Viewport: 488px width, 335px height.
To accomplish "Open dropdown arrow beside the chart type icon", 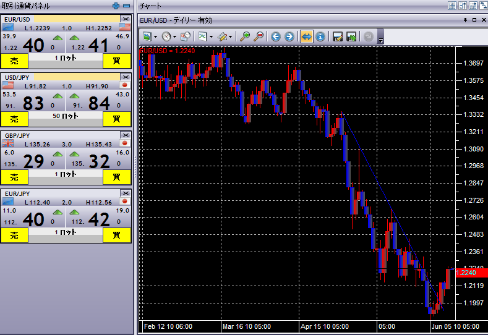I will [155, 36].
